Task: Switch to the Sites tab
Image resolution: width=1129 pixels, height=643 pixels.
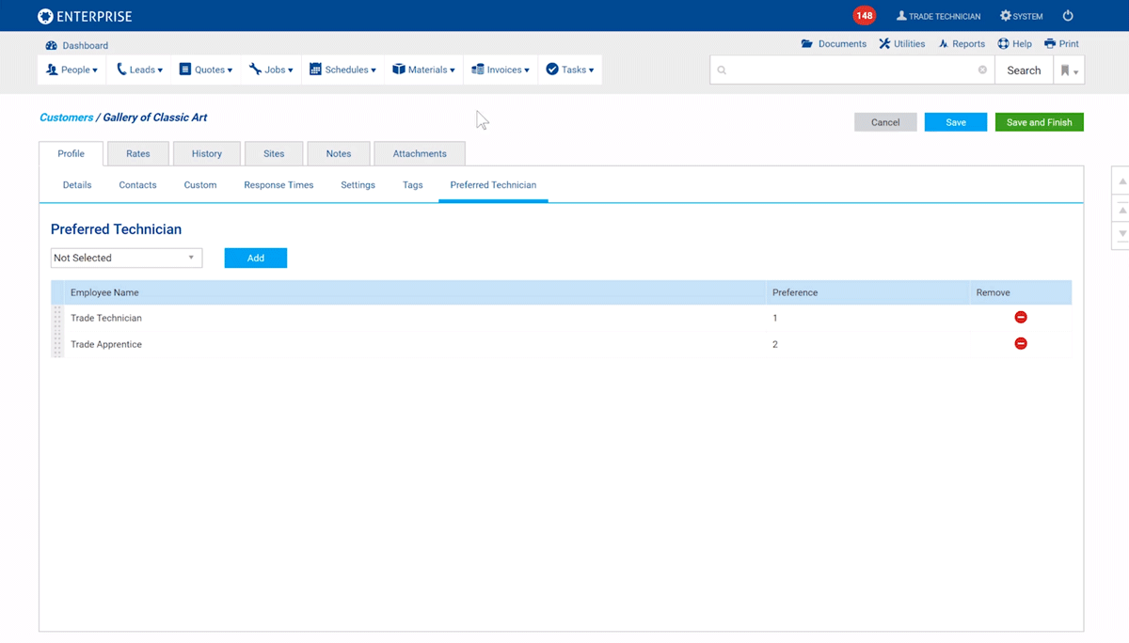Action: click(274, 153)
